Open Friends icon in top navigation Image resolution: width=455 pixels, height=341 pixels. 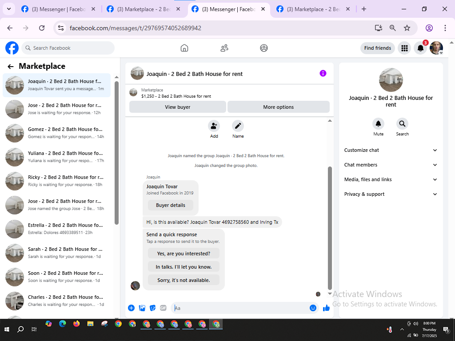pyautogui.click(x=224, y=48)
